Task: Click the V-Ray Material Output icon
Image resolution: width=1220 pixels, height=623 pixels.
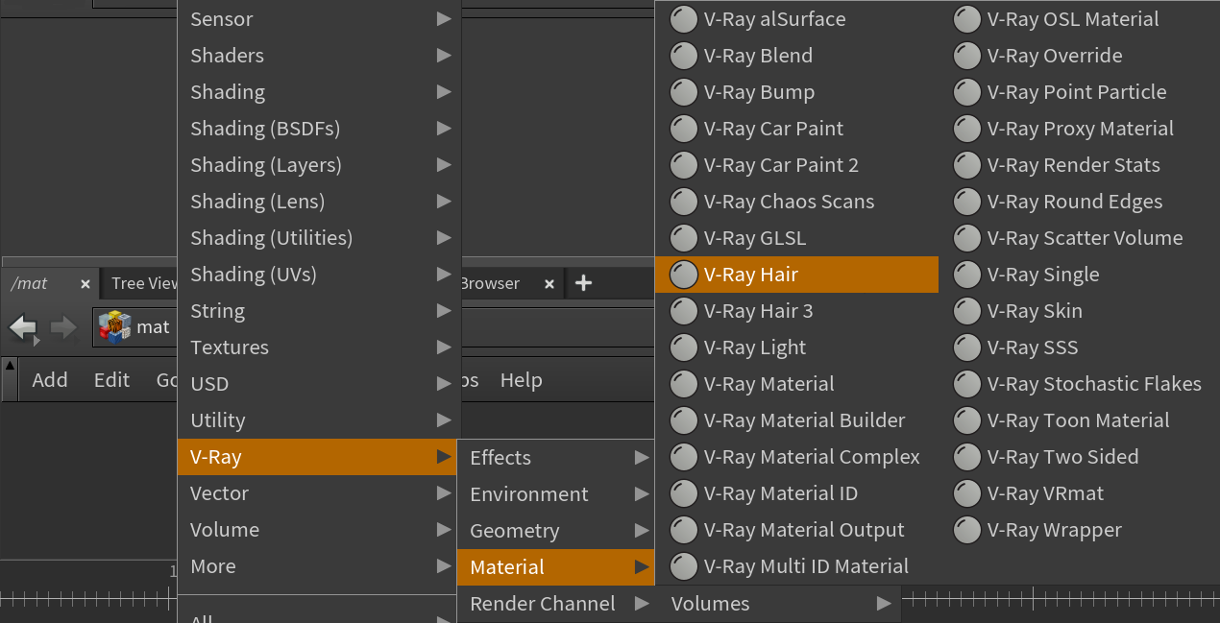Action: pyautogui.click(x=683, y=530)
